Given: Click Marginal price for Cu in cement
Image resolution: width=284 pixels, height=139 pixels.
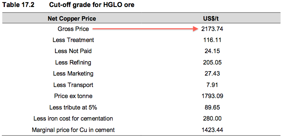Looking at the screenshot, I should [x=73, y=130].
